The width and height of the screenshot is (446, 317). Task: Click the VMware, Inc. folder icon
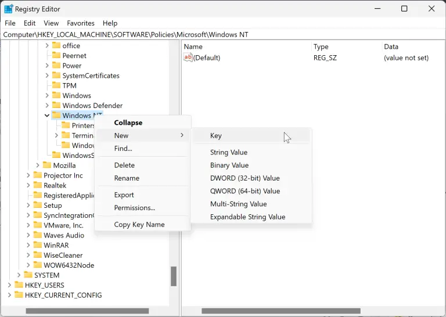point(38,225)
